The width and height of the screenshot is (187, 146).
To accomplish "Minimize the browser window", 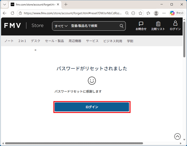I will pos(161,4).
